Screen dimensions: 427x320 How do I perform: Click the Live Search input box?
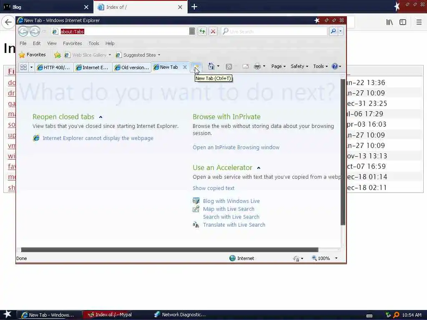(x=274, y=32)
